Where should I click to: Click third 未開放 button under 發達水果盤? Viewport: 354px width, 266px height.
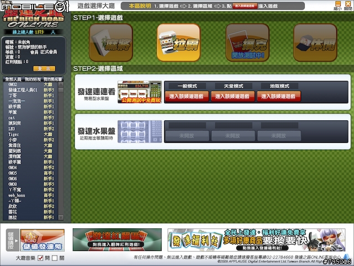[279, 136]
